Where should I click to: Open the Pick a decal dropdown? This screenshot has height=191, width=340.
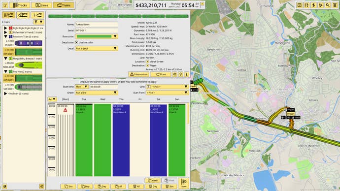[97, 49]
